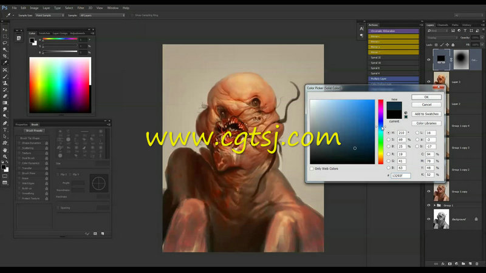The width and height of the screenshot is (486, 273).
Task: Click the hex color input field
Action: pyautogui.click(x=400, y=175)
